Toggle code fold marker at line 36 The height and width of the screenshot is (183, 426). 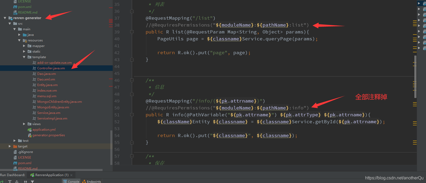pos(132,11)
